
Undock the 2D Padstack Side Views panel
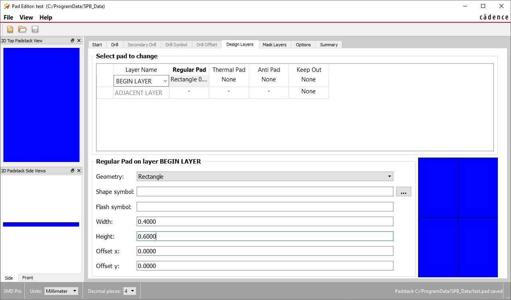click(x=73, y=171)
